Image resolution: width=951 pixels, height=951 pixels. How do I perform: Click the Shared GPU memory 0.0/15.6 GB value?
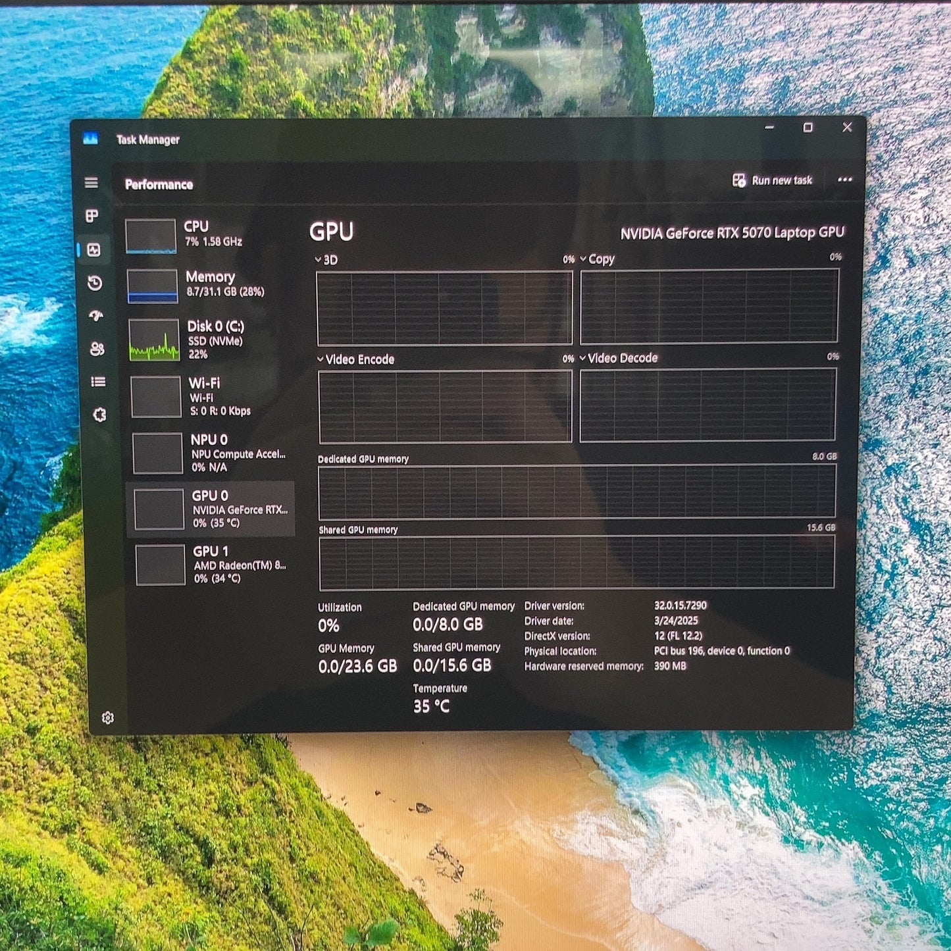452,665
